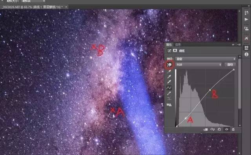The width and height of the screenshot is (251, 155).
Task: Click the histogram clipping warning icon
Action: tap(169, 105)
